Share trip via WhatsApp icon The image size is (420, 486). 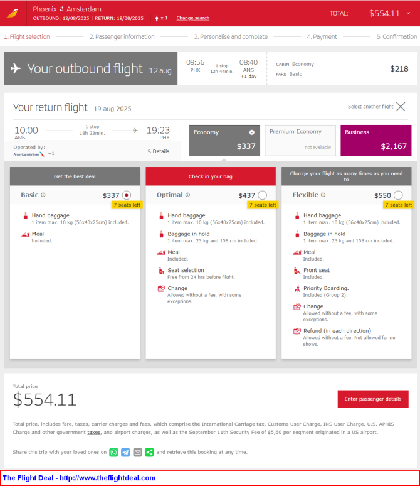pyautogui.click(x=113, y=453)
